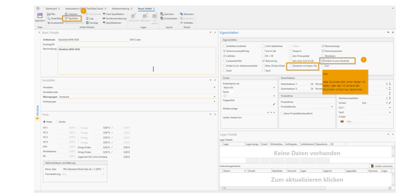
Task: Switch to the Dashboard tab
Action: pyautogui.click(x=51, y=8)
